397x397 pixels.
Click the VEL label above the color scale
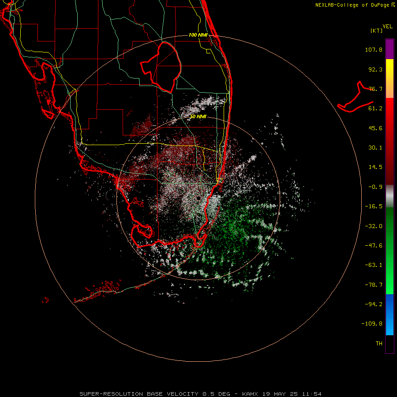point(388,26)
